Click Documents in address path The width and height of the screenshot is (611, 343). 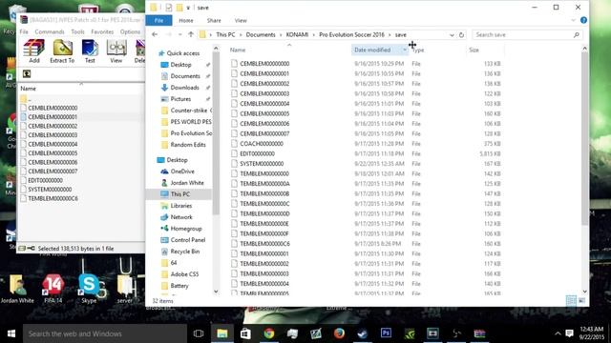pyautogui.click(x=261, y=34)
